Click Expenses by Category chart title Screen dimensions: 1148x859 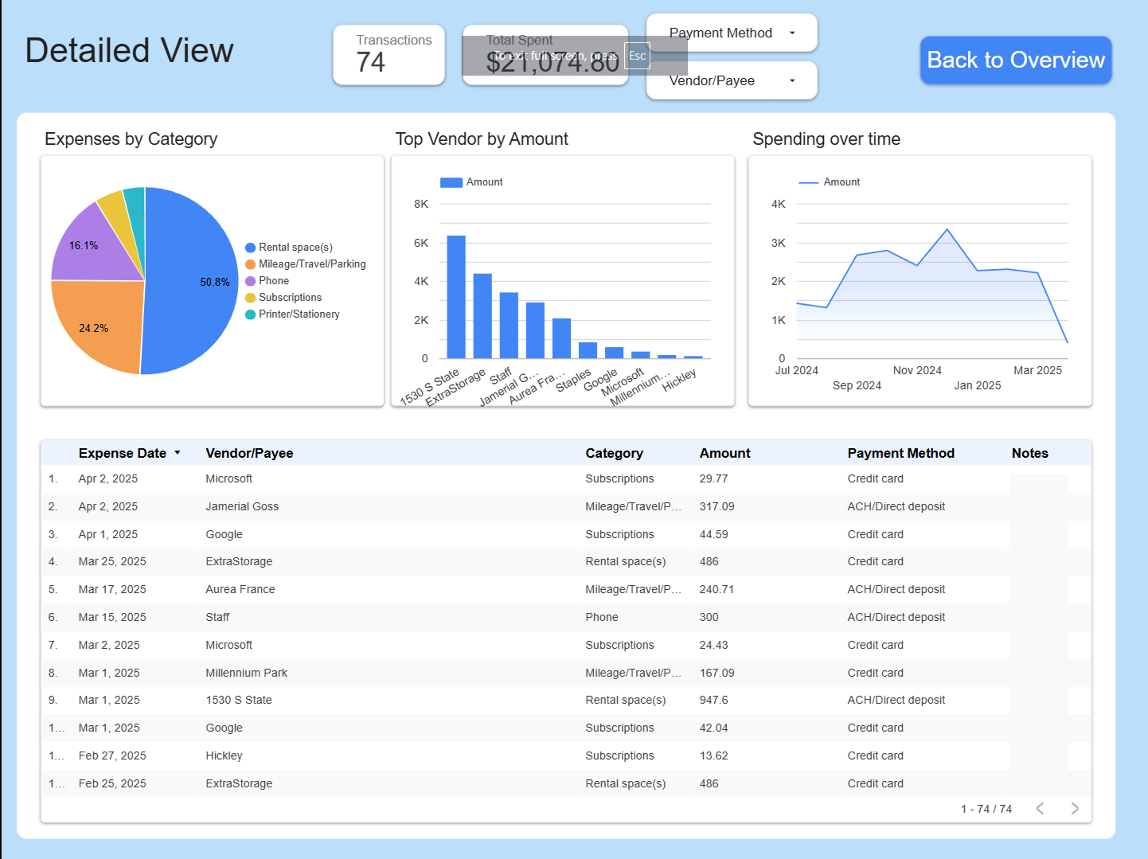tap(131, 139)
